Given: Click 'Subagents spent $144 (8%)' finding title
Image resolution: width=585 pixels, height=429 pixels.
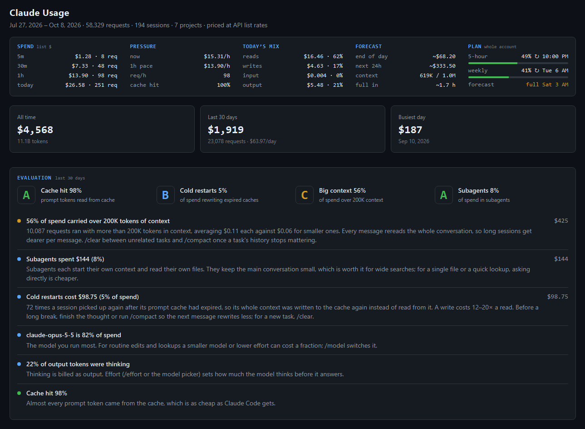Looking at the screenshot, I should coord(65,259).
